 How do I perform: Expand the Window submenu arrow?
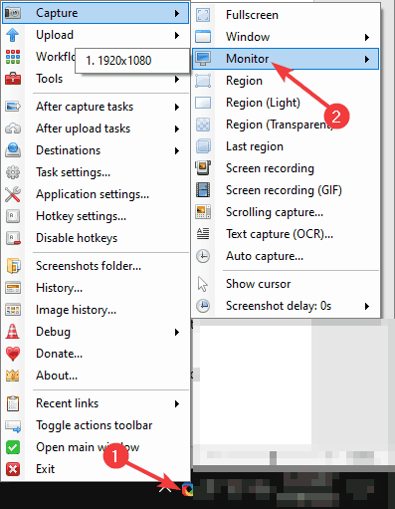click(x=367, y=37)
